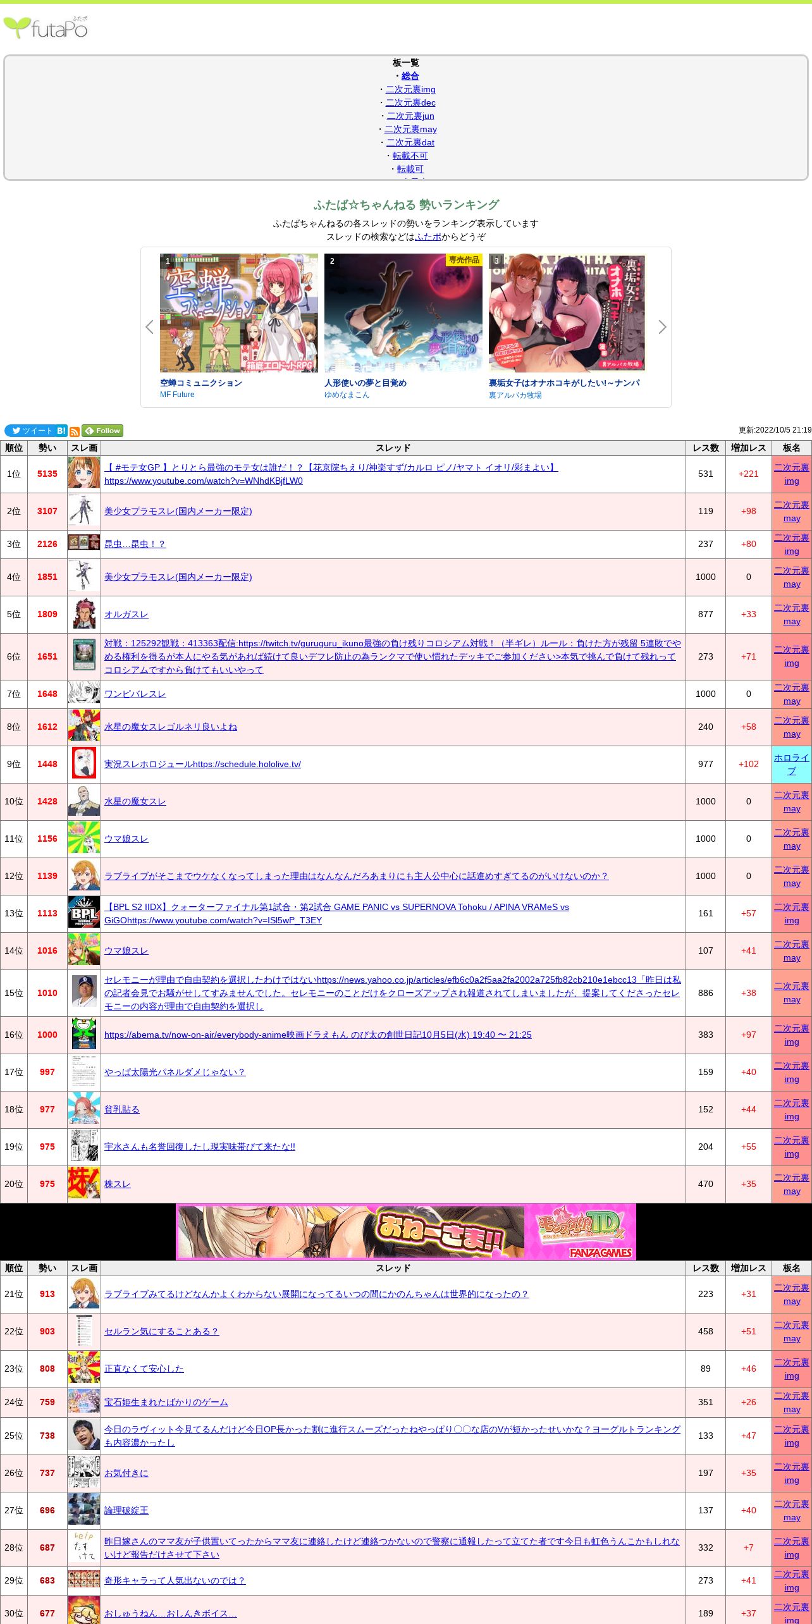The image size is (812, 1624).
Task: Open rank 11 ウマ娘スレ thread
Action: point(126,839)
